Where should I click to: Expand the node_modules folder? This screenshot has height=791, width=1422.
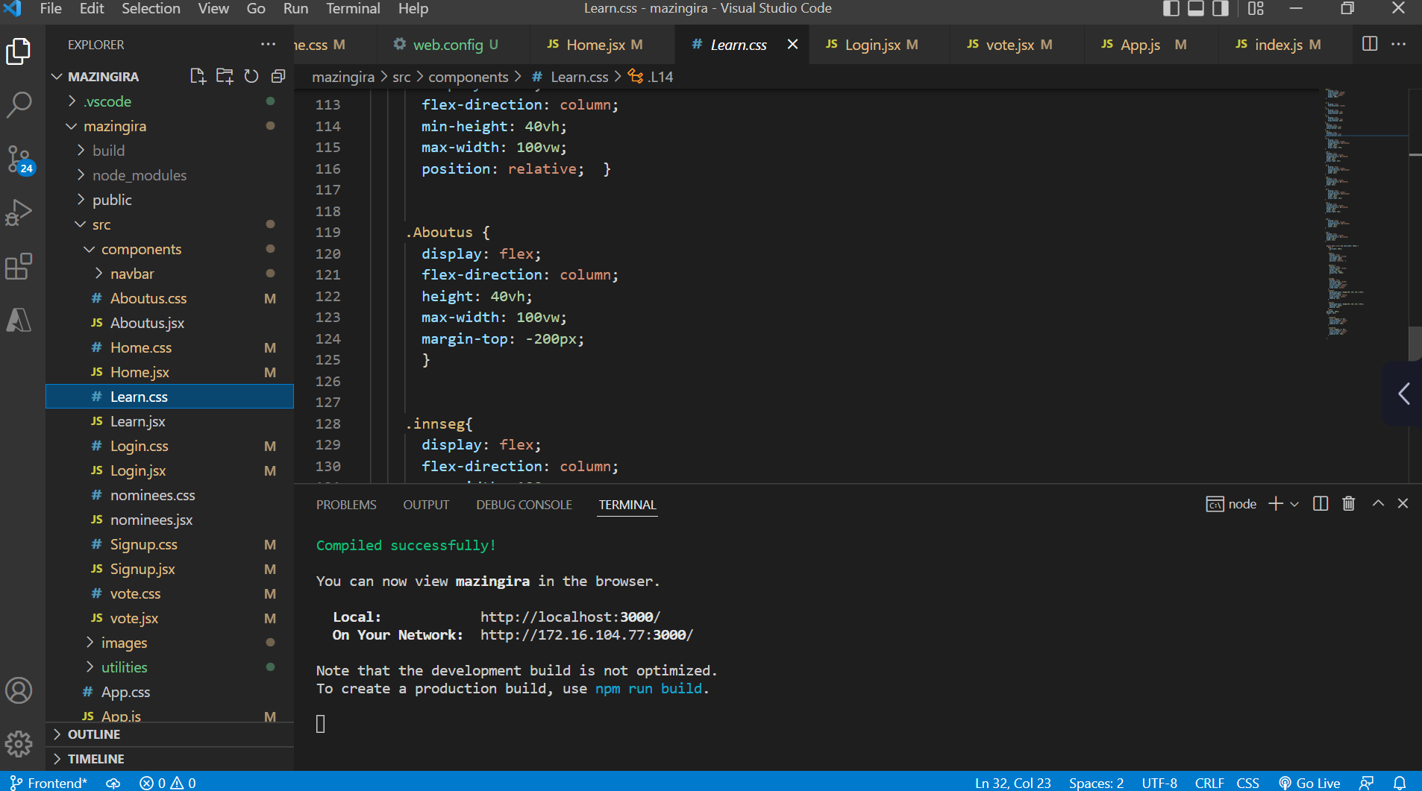coord(139,175)
